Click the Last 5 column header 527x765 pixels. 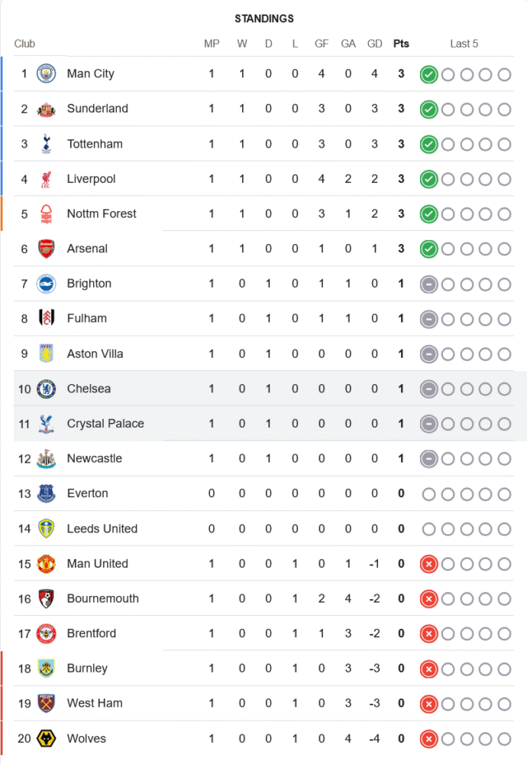click(x=464, y=44)
